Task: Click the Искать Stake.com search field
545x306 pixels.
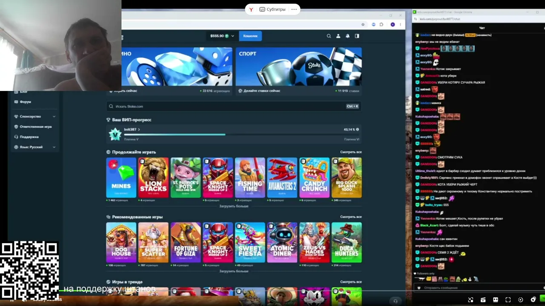Action: click(x=234, y=106)
